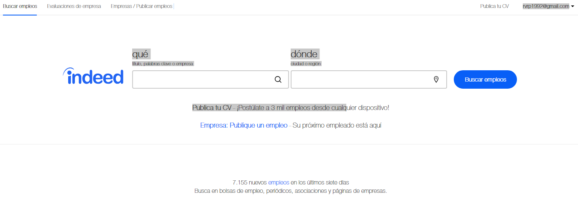Switch to the Buscar empleos tab
This screenshot has height=215, width=578.
click(20, 6)
